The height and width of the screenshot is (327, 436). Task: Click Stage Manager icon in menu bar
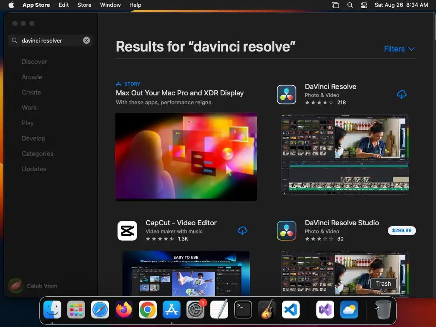[336, 5]
